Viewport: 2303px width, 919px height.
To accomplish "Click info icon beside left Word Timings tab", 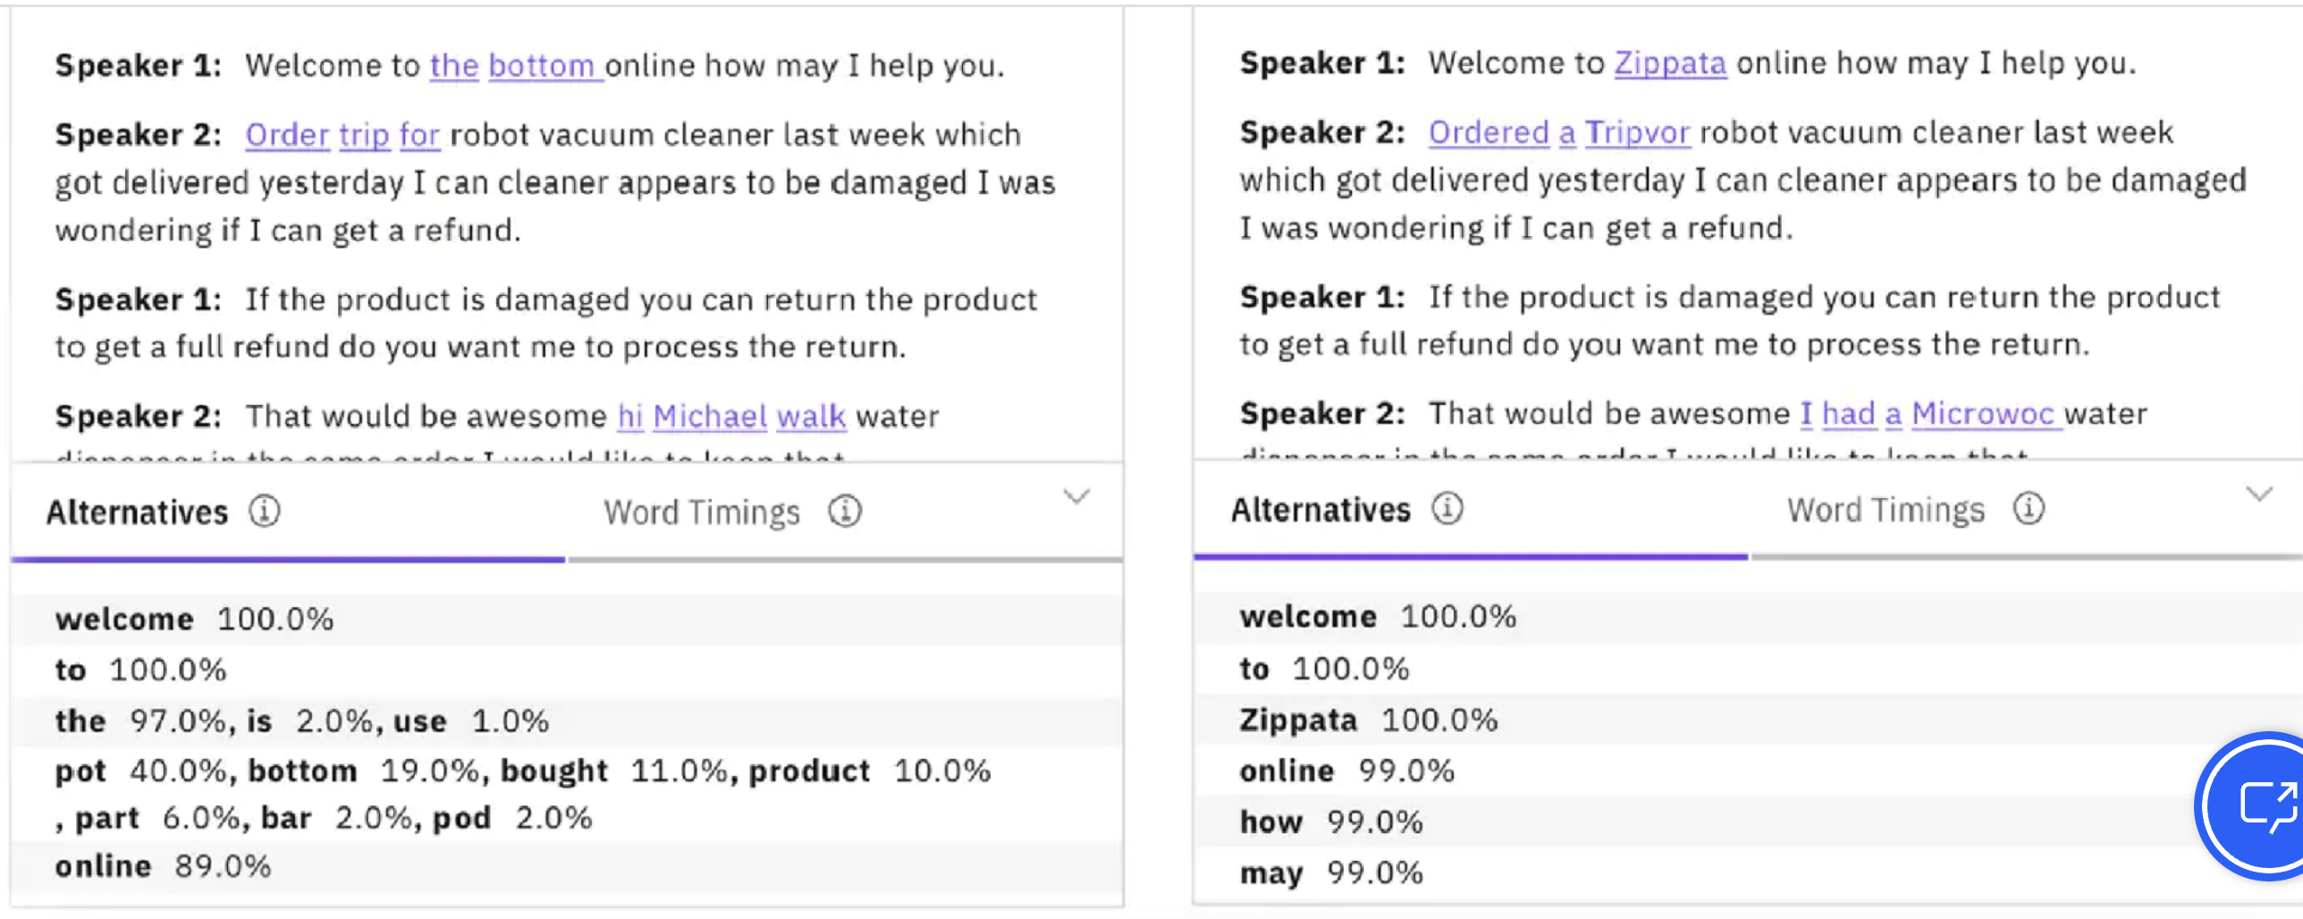I will (845, 511).
